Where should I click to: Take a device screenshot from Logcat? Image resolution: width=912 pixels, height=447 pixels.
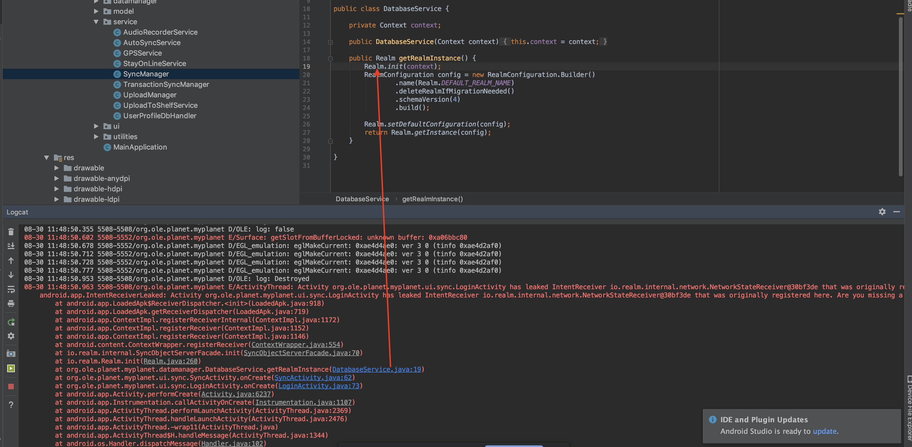pyautogui.click(x=11, y=354)
